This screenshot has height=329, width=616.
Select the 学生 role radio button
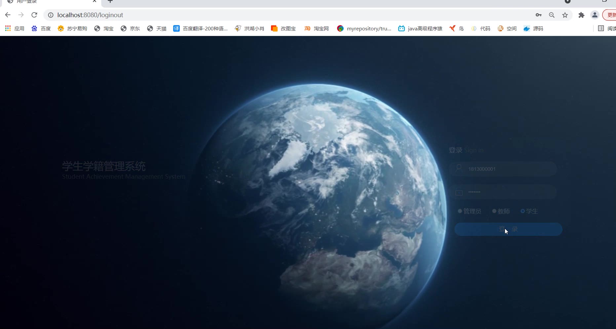coord(523,211)
